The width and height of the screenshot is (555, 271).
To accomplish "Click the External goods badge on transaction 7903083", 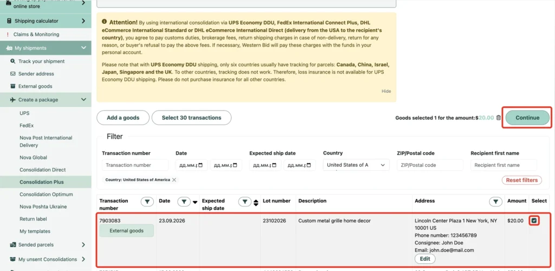I will pos(127,231).
